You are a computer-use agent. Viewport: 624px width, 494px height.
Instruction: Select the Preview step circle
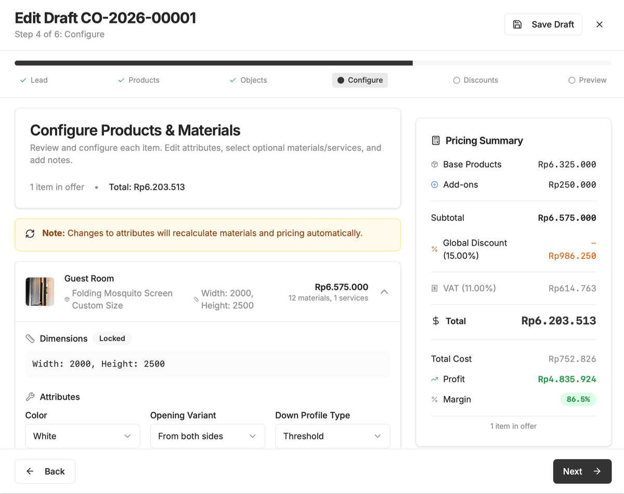tap(570, 80)
